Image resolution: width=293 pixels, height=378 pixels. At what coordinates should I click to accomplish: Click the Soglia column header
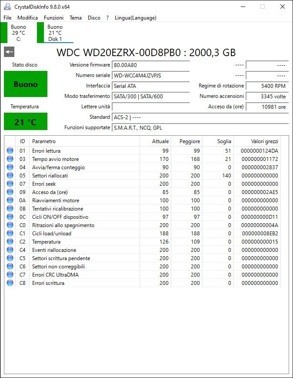point(218,141)
